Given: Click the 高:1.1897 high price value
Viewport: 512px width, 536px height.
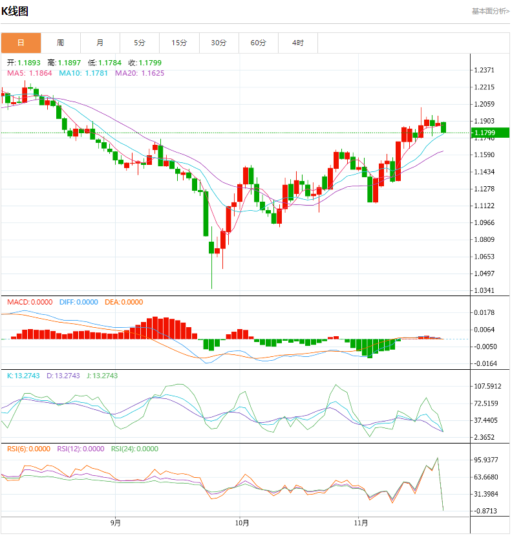Looking at the screenshot, I should (64, 63).
